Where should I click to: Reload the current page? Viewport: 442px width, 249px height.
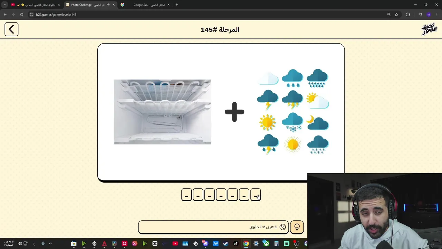(21, 15)
